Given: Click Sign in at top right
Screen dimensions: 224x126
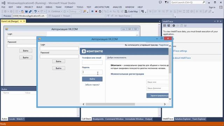Looking at the screenshot, I should point(212,7).
